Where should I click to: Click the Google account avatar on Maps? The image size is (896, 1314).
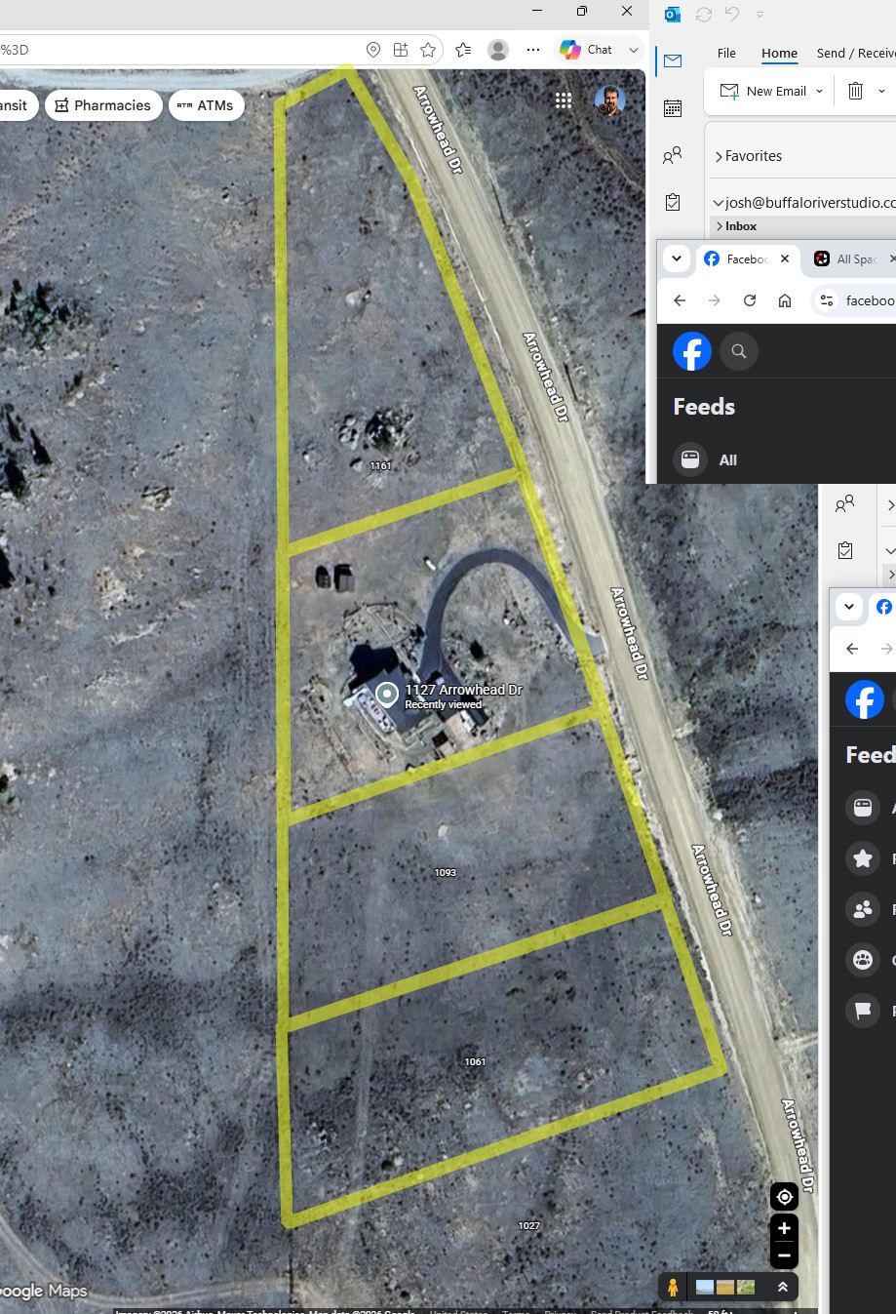point(609,100)
